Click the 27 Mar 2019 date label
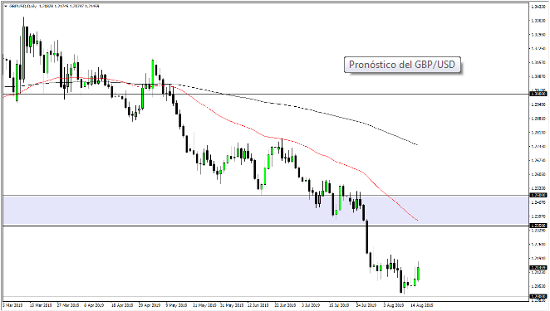Viewport: 550px width, 311px height. click(68, 305)
